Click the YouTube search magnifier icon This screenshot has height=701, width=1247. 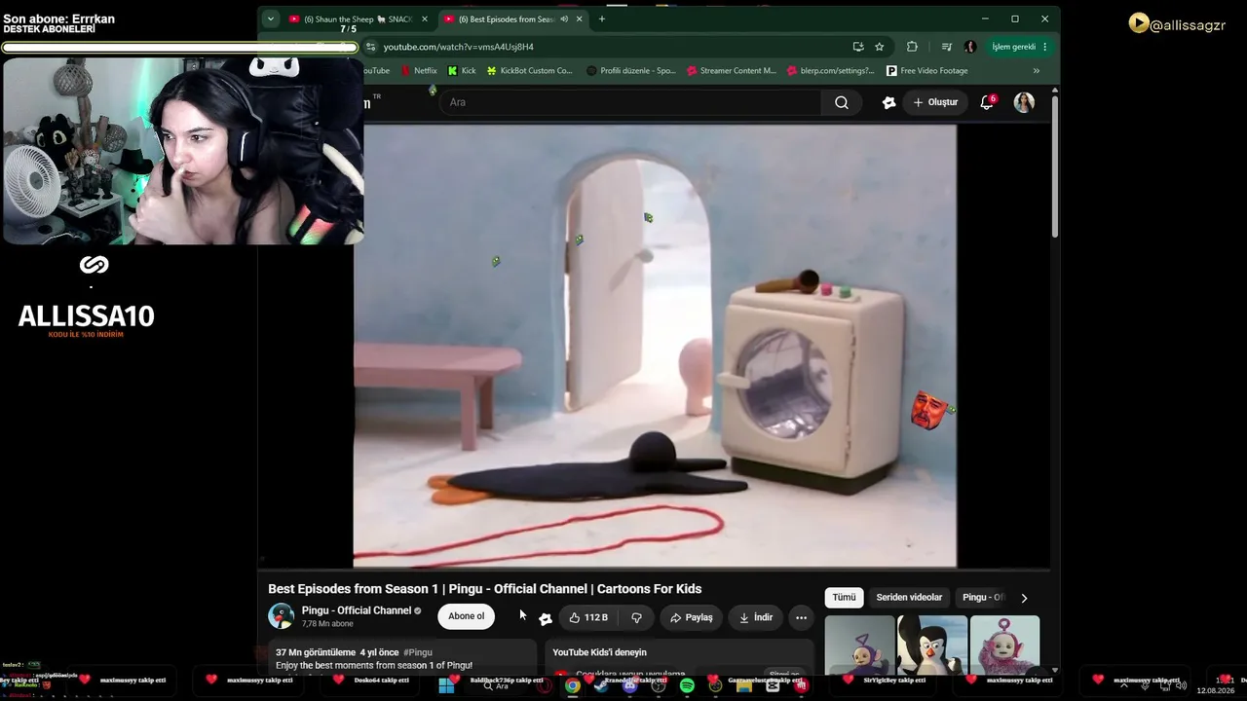point(842,102)
